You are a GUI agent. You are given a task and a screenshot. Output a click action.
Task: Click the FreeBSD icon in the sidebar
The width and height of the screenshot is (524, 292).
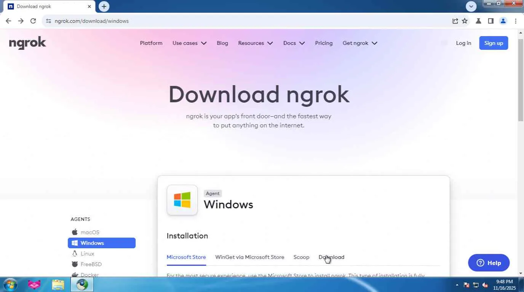point(75,264)
